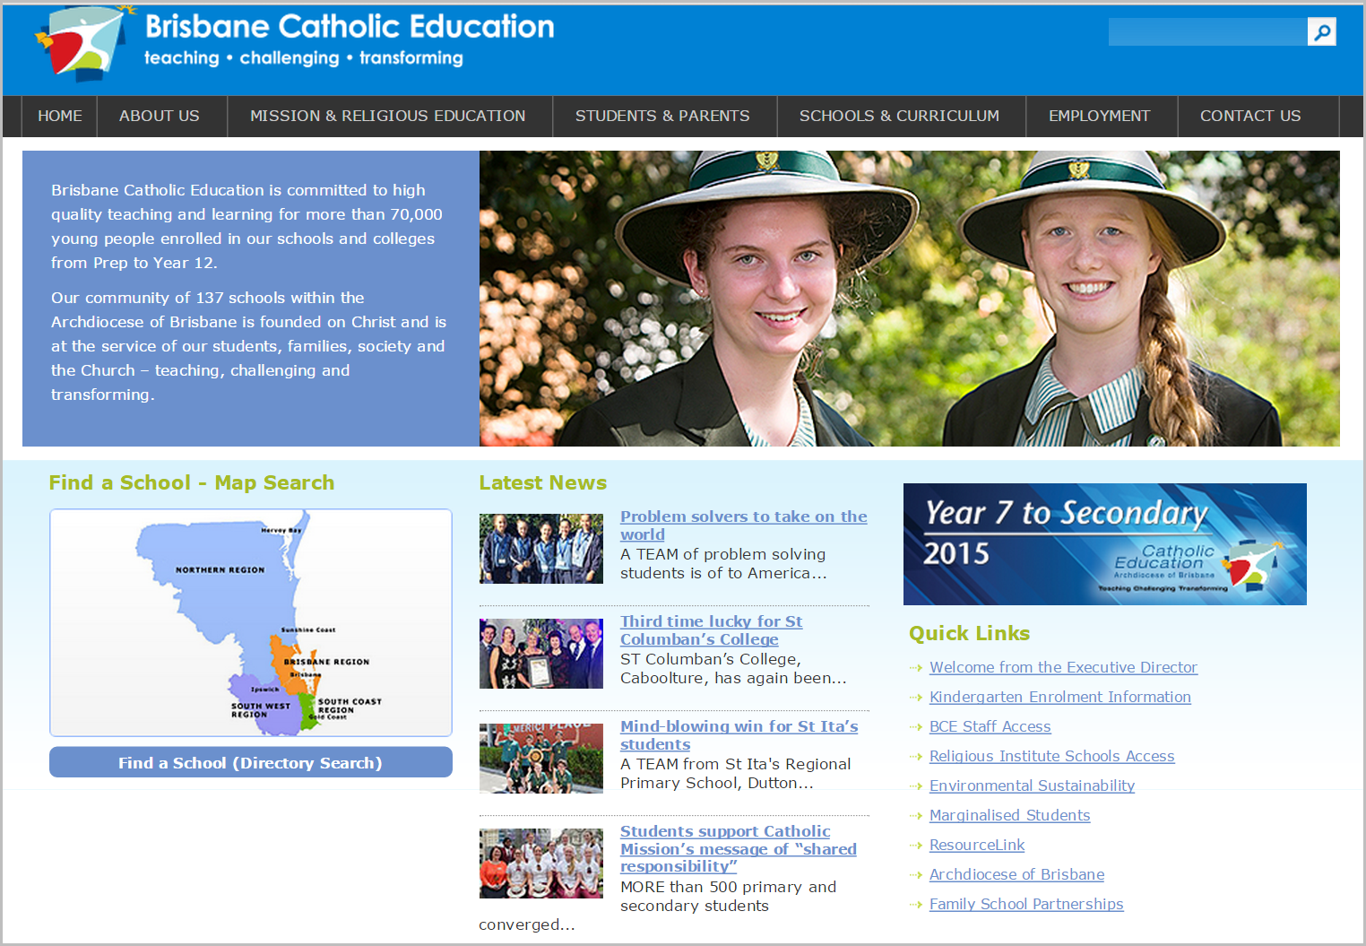Click the schoolgirls hero banner photo
1366x946 pixels.
coord(910,299)
